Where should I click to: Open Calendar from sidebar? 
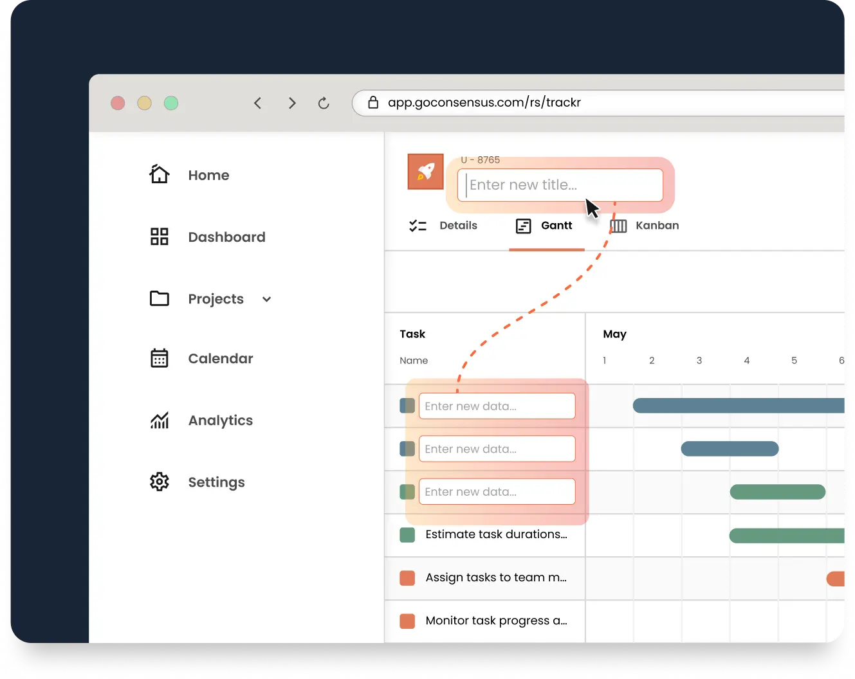point(221,358)
